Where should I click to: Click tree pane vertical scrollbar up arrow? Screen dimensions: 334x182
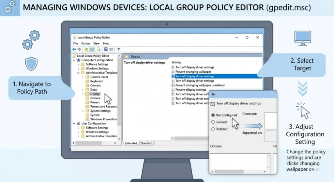(119, 56)
